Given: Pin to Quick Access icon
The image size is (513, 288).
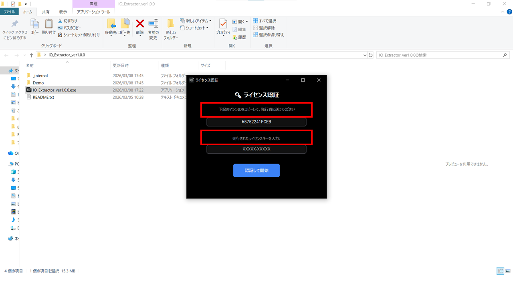Looking at the screenshot, I should [x=15, y=25].
